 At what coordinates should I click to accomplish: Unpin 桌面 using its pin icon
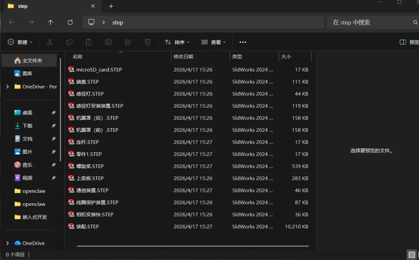tap(54, 113)
